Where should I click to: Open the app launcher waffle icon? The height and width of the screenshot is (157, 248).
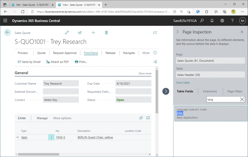(x=5, y=21)
